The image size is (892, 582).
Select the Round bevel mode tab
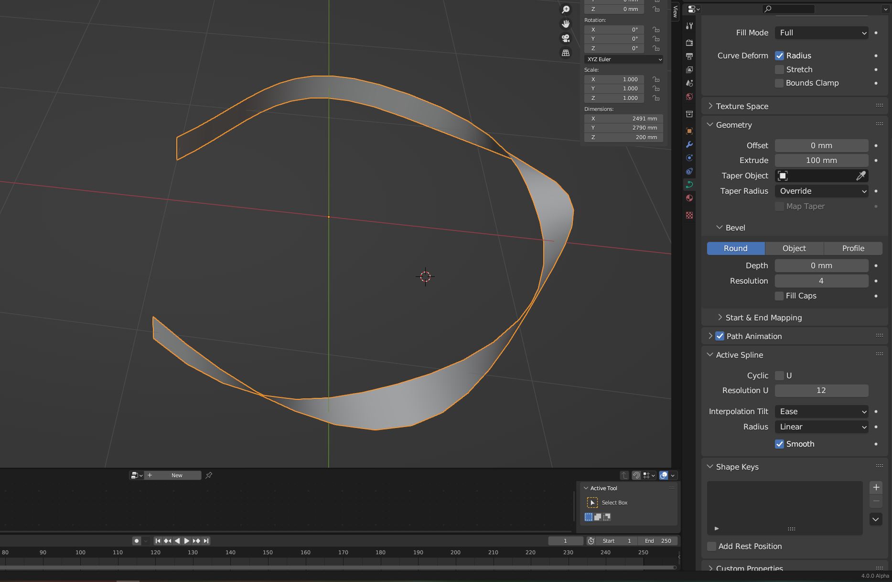coord(736,249)
